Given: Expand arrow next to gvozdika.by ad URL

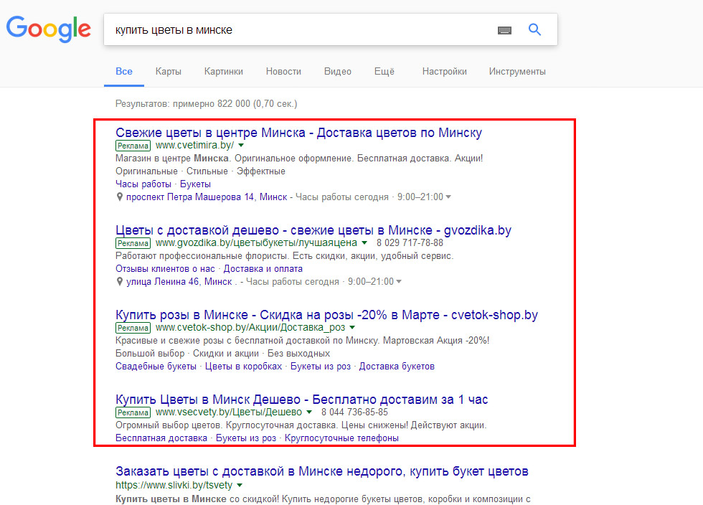Looking at the screenshot, I should (364, 243).
